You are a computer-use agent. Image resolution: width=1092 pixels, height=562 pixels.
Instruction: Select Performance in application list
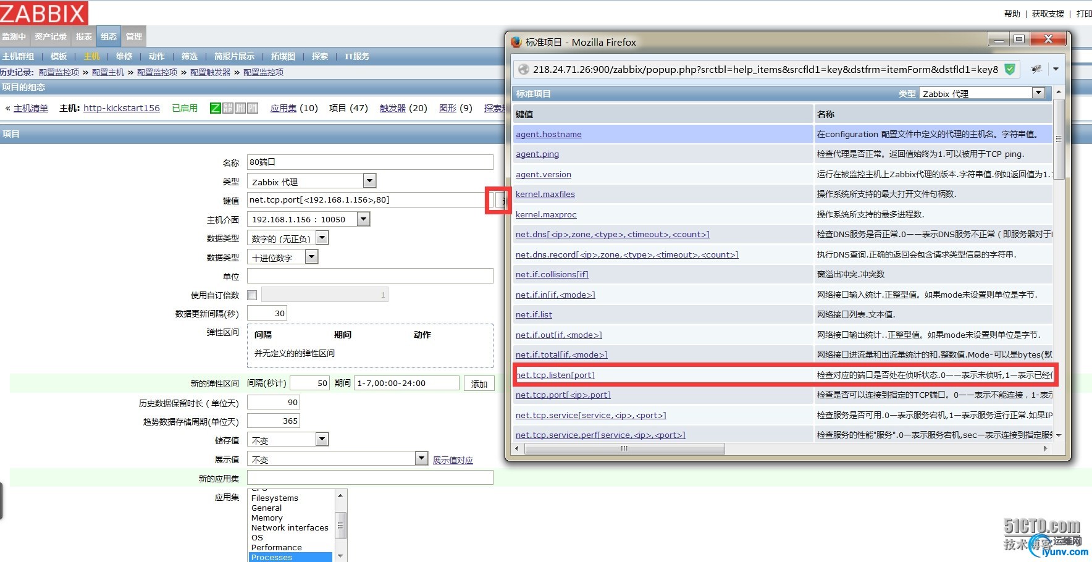tap(290, 547)
